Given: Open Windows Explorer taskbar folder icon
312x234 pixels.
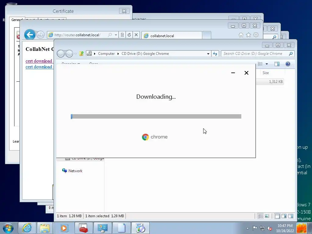Looking at the screenshot, I should pyautogui.click(x=45, y=228).
